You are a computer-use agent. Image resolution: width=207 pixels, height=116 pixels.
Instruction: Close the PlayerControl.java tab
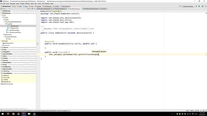(66, 9)
